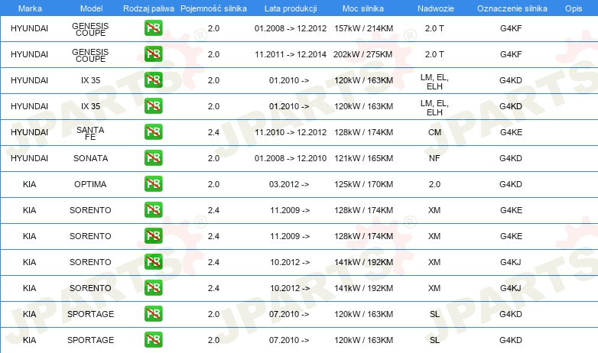Click the Model column header

point(91,8)
